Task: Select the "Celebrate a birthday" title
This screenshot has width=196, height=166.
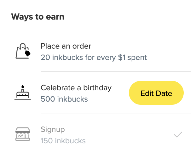Action: click(76, 87)
